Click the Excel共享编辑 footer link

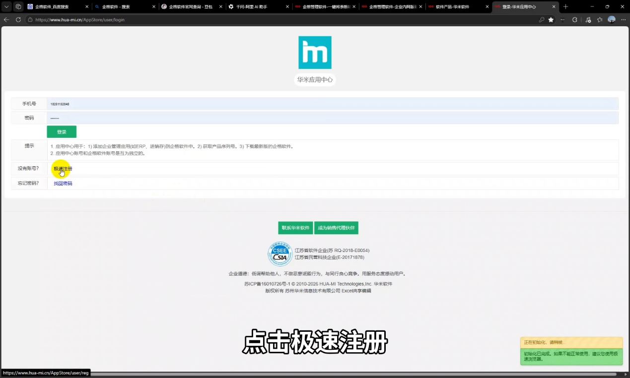tap(356, 291)
